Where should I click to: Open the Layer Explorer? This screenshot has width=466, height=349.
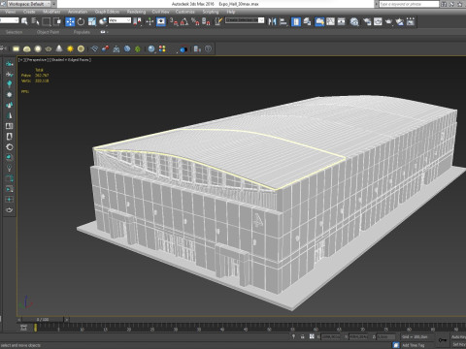(307, 21)
